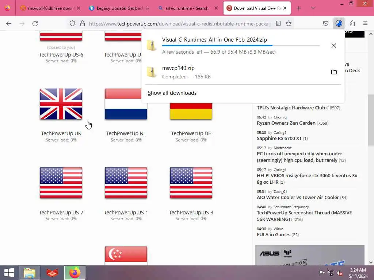Image resolution: width=374 pixels, height=280 pixels.
Task: Toggle the downloads progress button
Action: coord(339,23)
